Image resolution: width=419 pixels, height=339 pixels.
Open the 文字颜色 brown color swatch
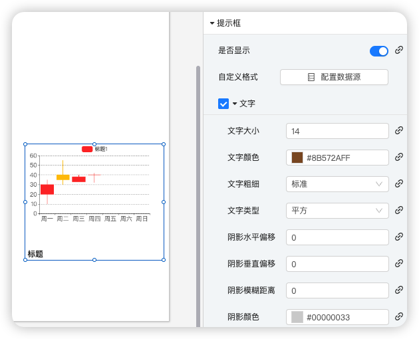[x=297, y=158]
